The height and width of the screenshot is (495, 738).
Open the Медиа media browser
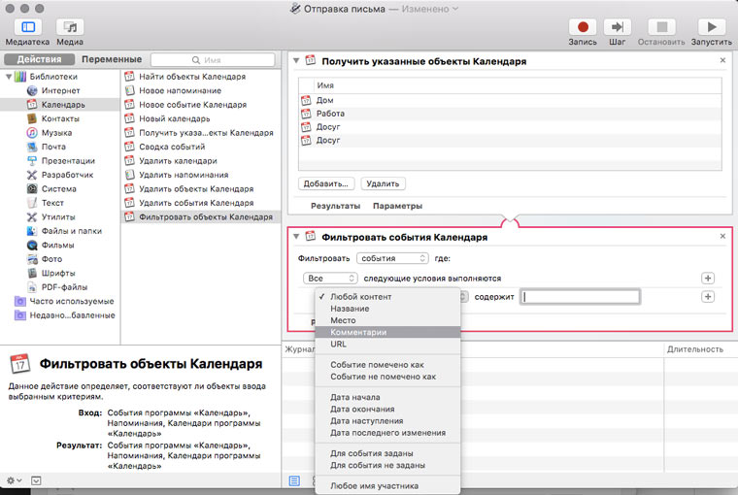(x=69, y=28)
